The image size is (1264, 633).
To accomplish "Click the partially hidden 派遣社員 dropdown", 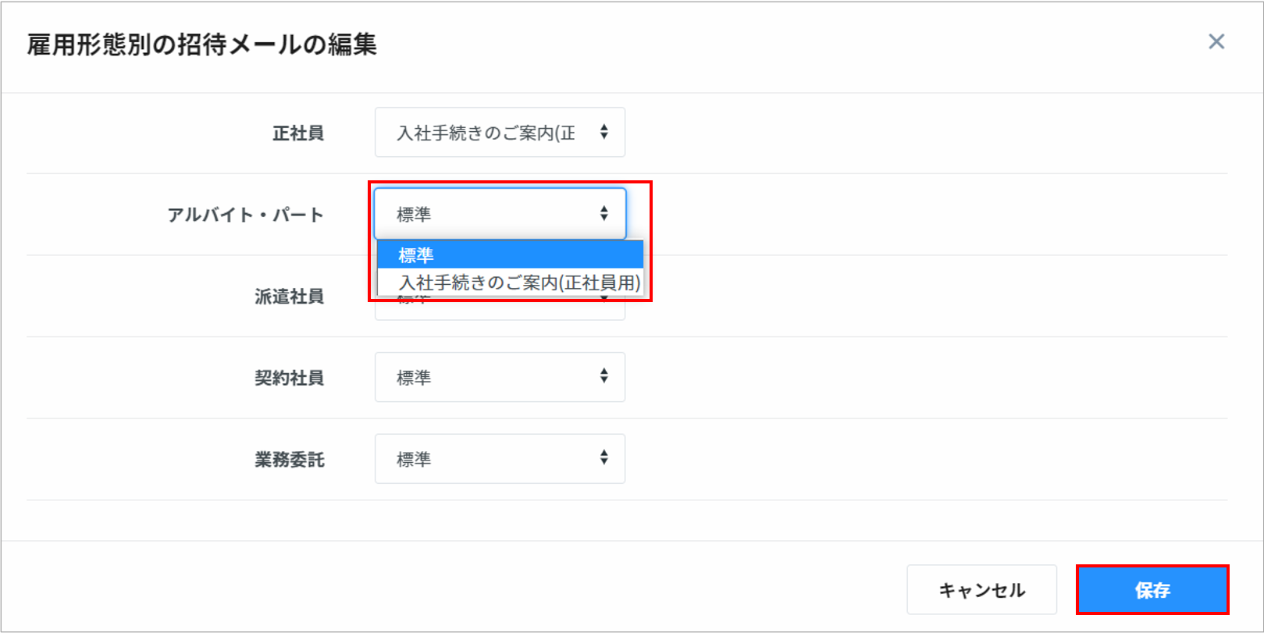I will (500, 310).
